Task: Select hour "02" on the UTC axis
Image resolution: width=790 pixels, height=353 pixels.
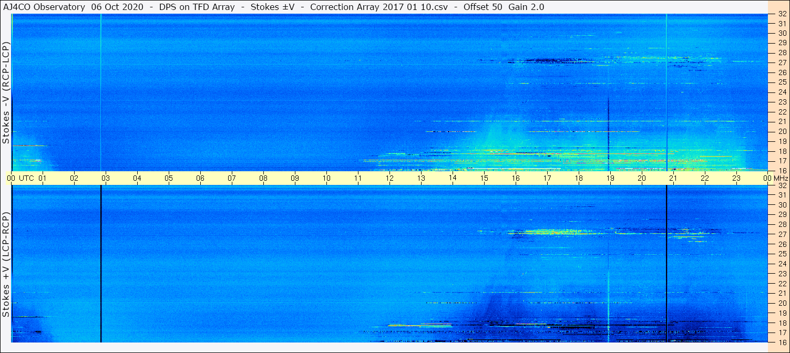Action: 74,178
